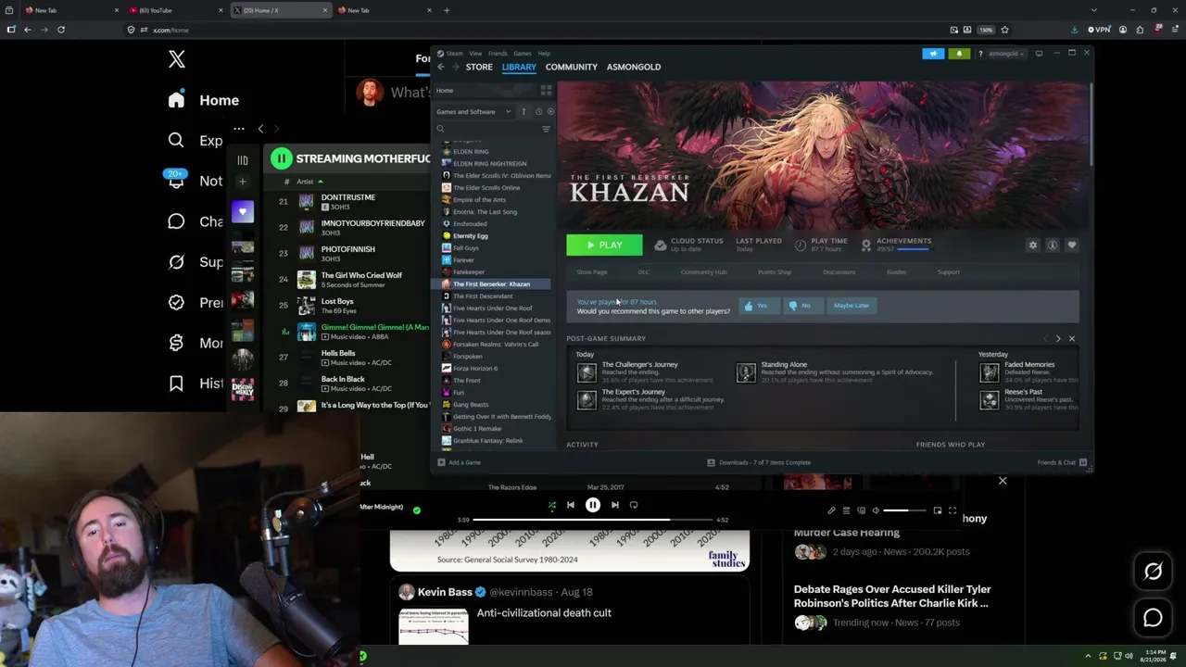Open Spotify three-dots menu
The height and width of the screenshot is (667, 1186).
coord(239,129)
